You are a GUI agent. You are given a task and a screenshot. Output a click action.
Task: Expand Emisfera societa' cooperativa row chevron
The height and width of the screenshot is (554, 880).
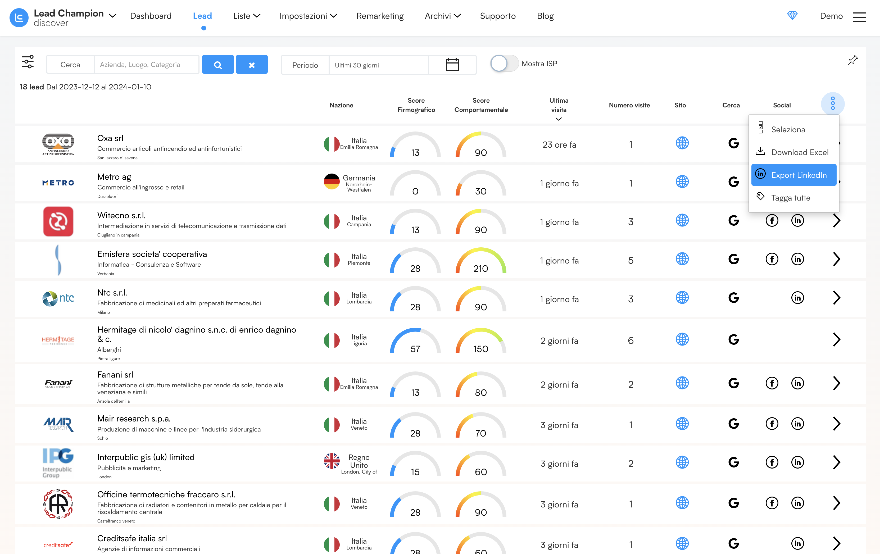(x=837, y=259)
